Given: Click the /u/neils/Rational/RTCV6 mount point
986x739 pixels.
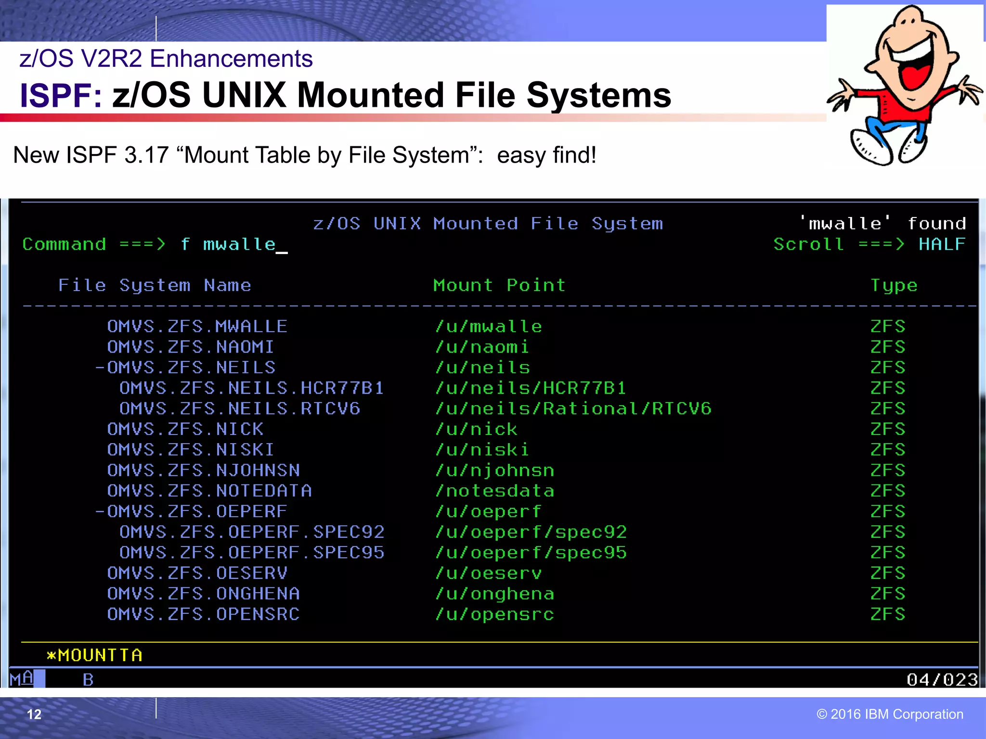Looking at the screenshot, I should [573, 409].
